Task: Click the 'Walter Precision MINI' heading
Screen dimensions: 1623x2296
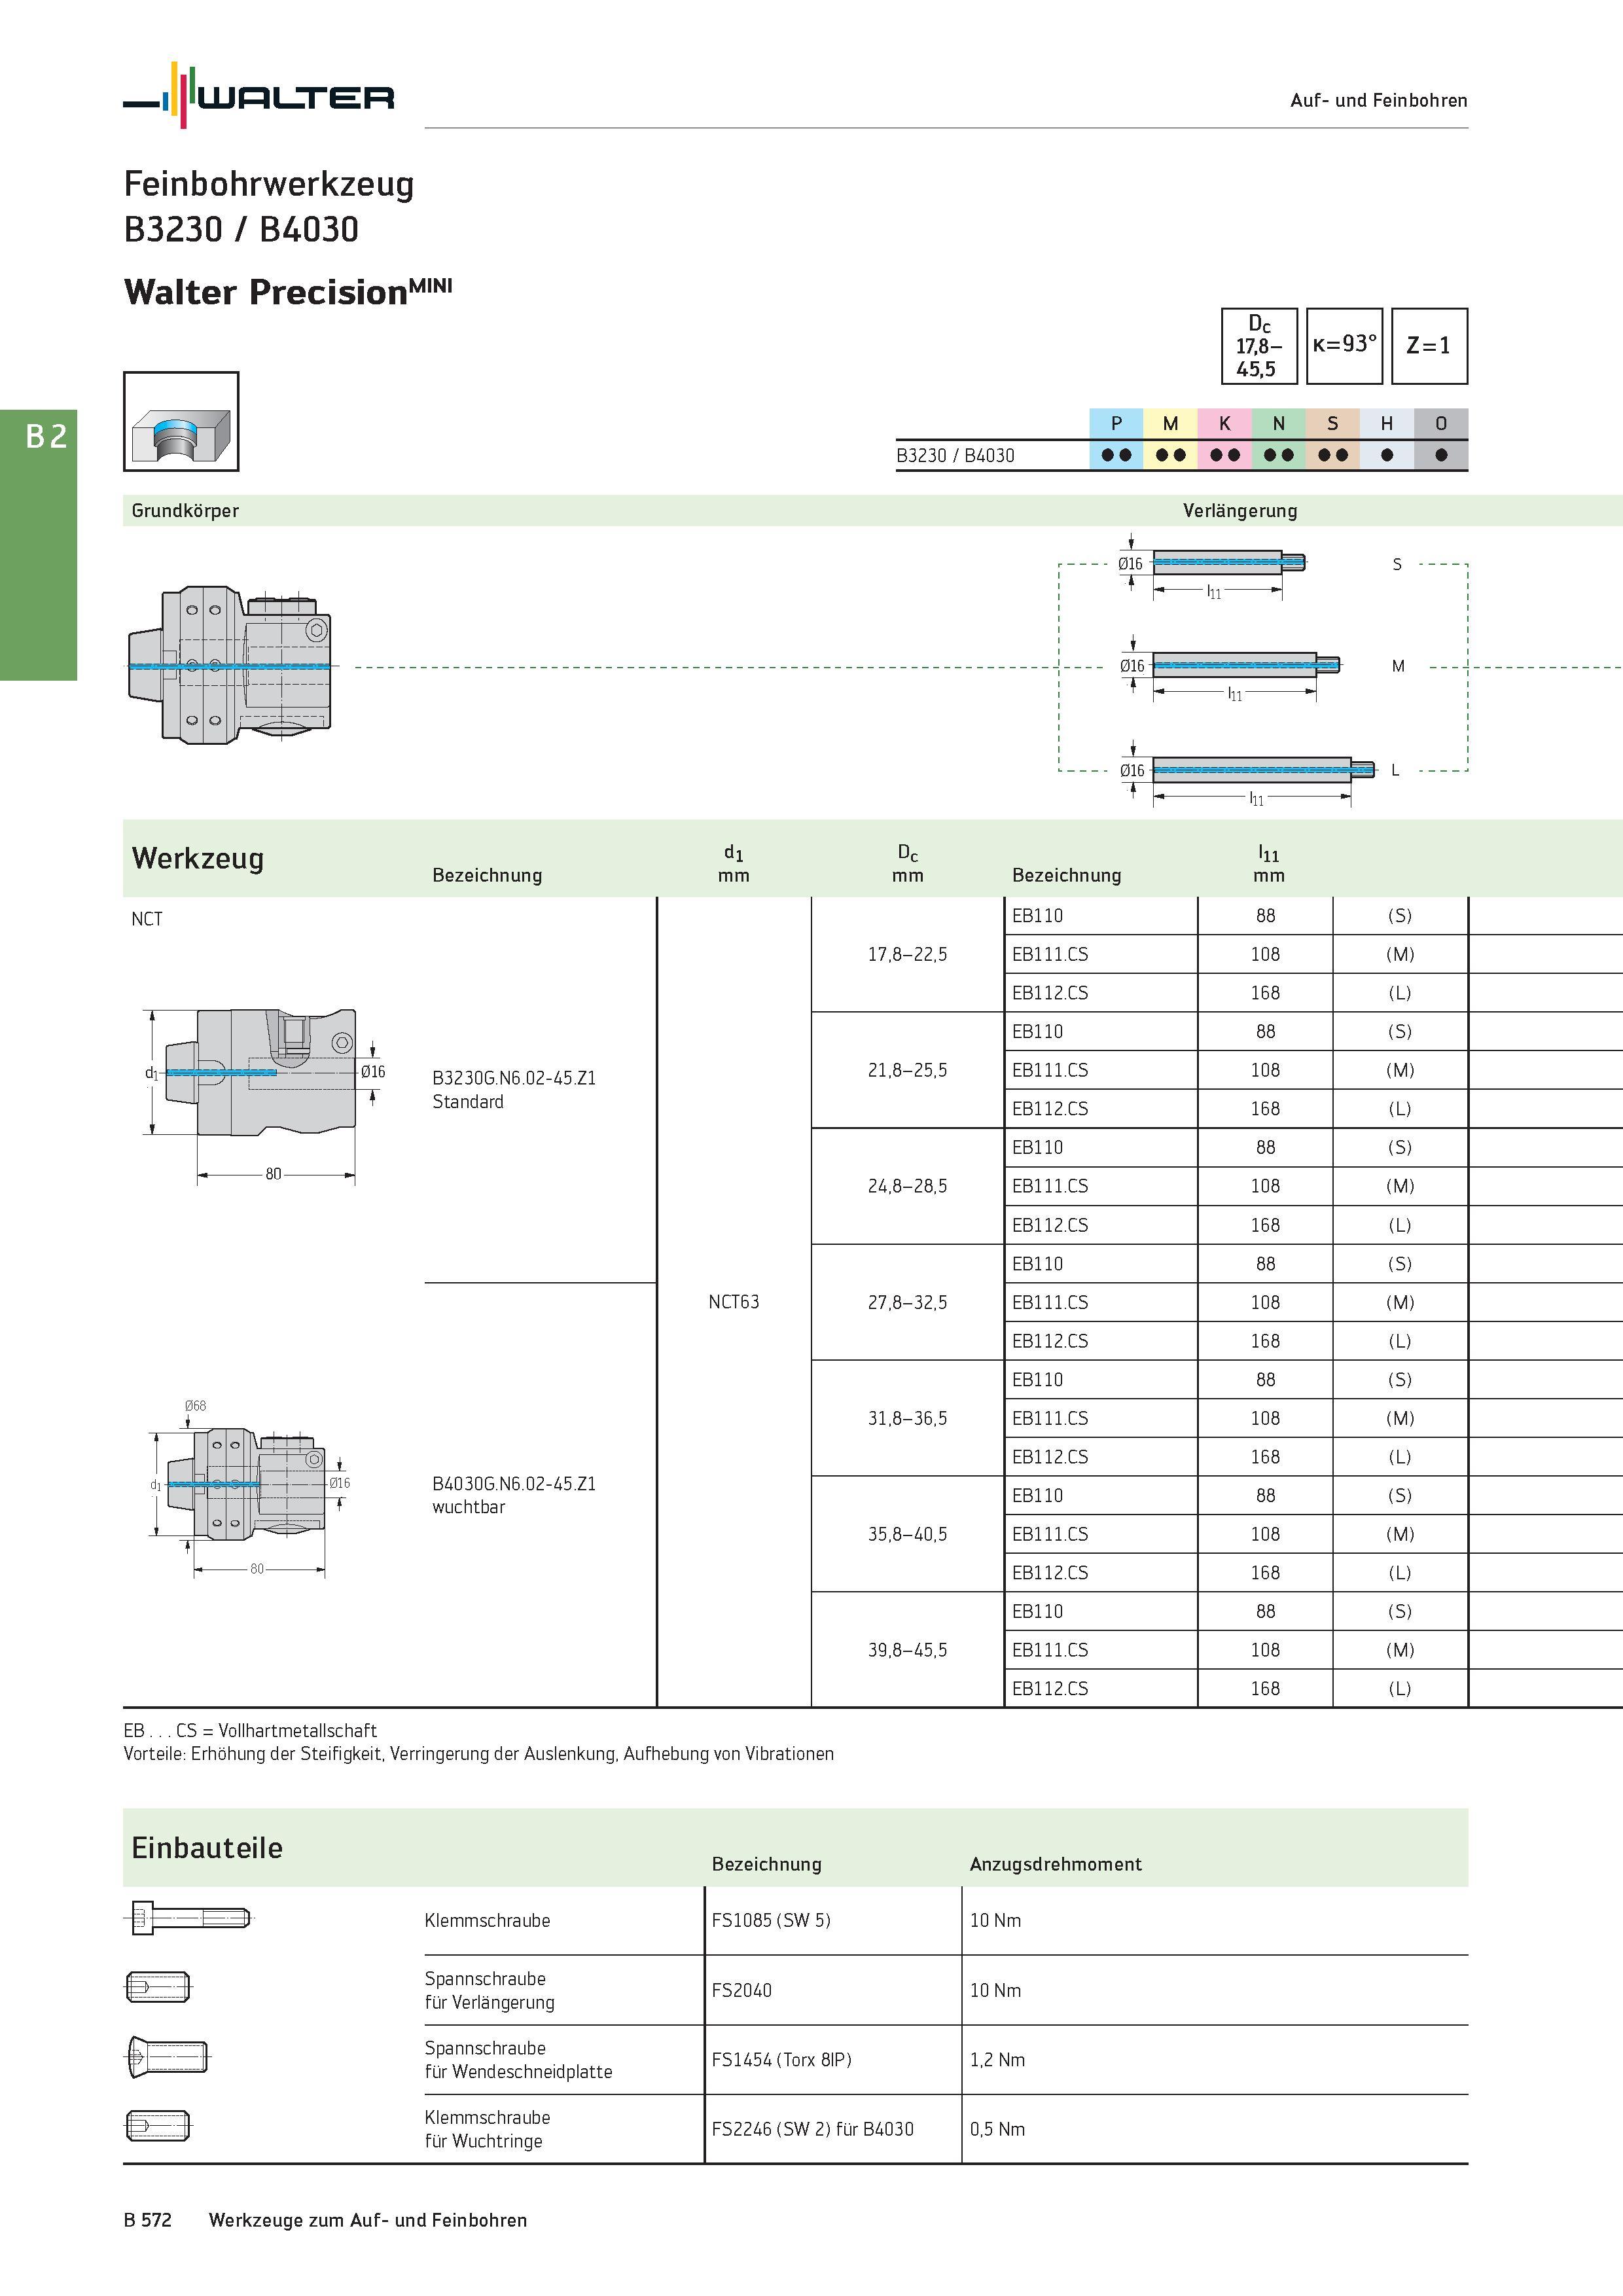Action: (288, 291)
